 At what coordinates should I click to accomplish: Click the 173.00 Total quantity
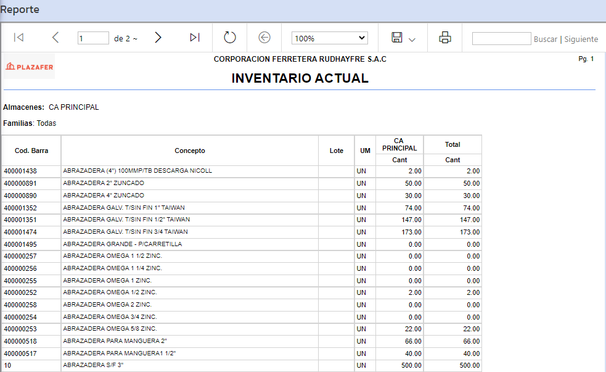[x=470, y=232]
